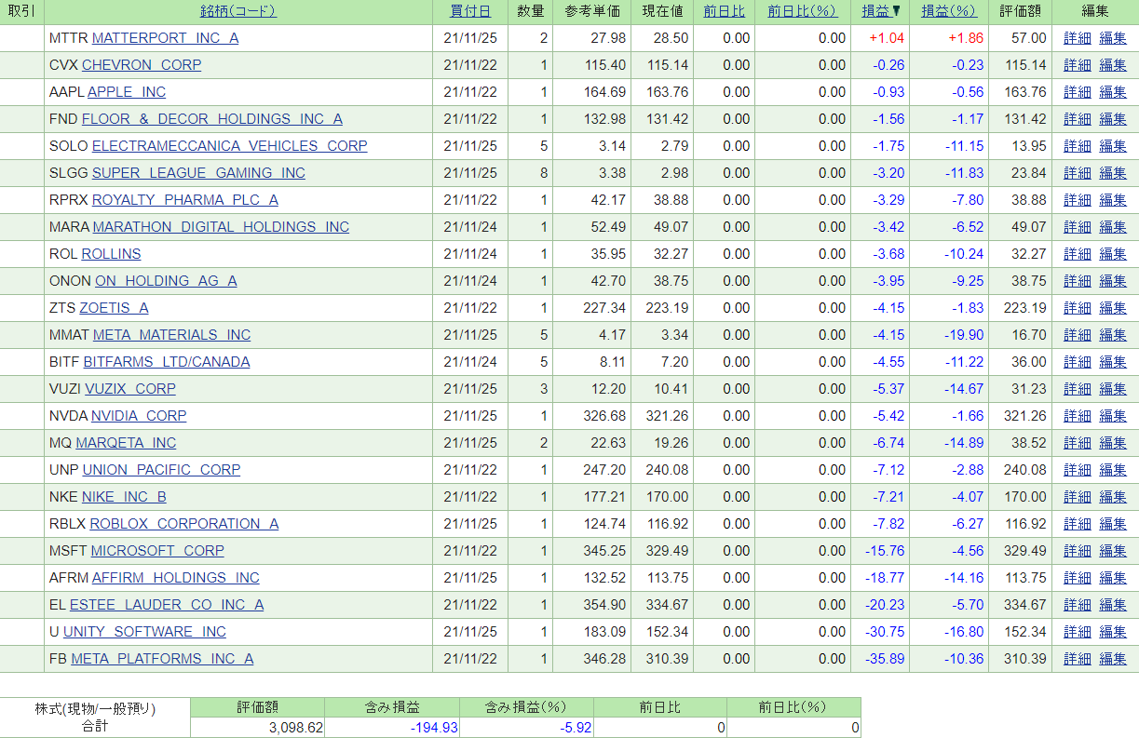Click 編集 for the RBLX row
This screenshot has height=738, width=1139.
(x=1113, y=524)
